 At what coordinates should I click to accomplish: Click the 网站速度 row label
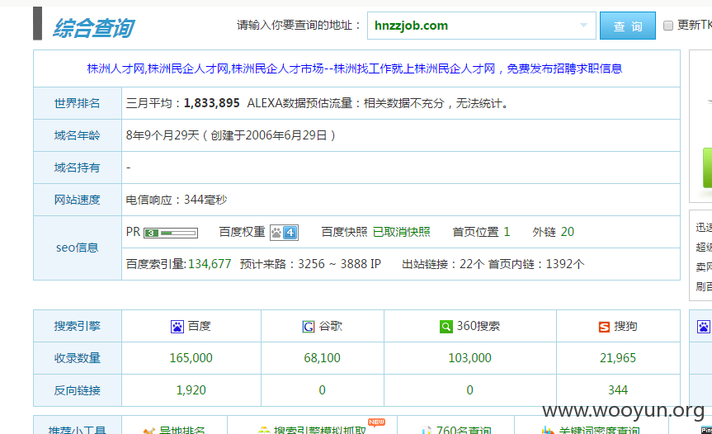(x=78, y=200)
